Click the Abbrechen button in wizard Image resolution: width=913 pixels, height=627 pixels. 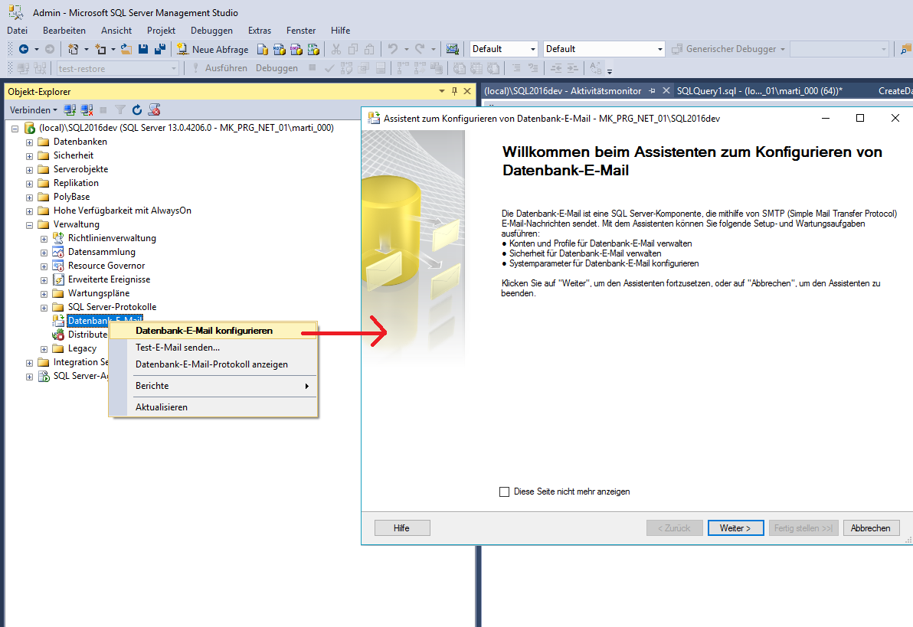[871, 528]
